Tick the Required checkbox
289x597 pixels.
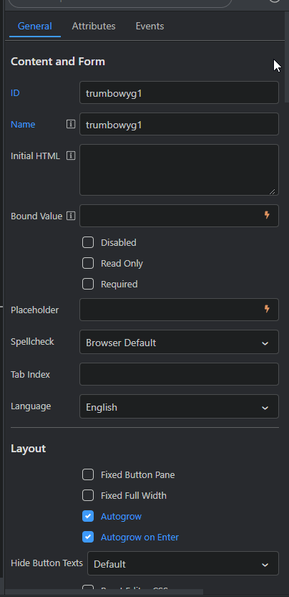[x=88, y=284]
